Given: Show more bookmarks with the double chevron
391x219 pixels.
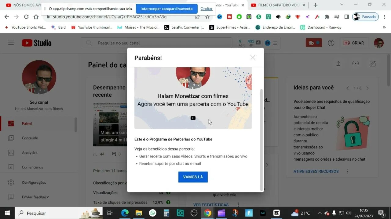Looking at the screenshot, I should (384, 27).
